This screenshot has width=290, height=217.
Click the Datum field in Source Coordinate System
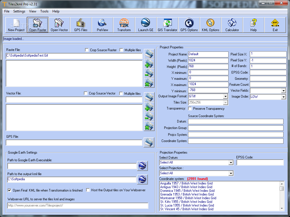(x=236, y=121)
